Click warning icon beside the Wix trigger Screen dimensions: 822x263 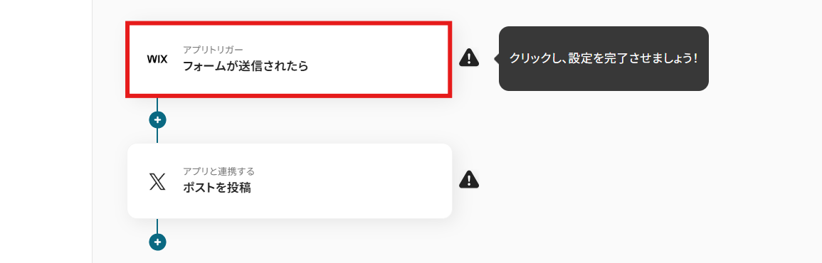pyautogui.click(x=469, y=57)
